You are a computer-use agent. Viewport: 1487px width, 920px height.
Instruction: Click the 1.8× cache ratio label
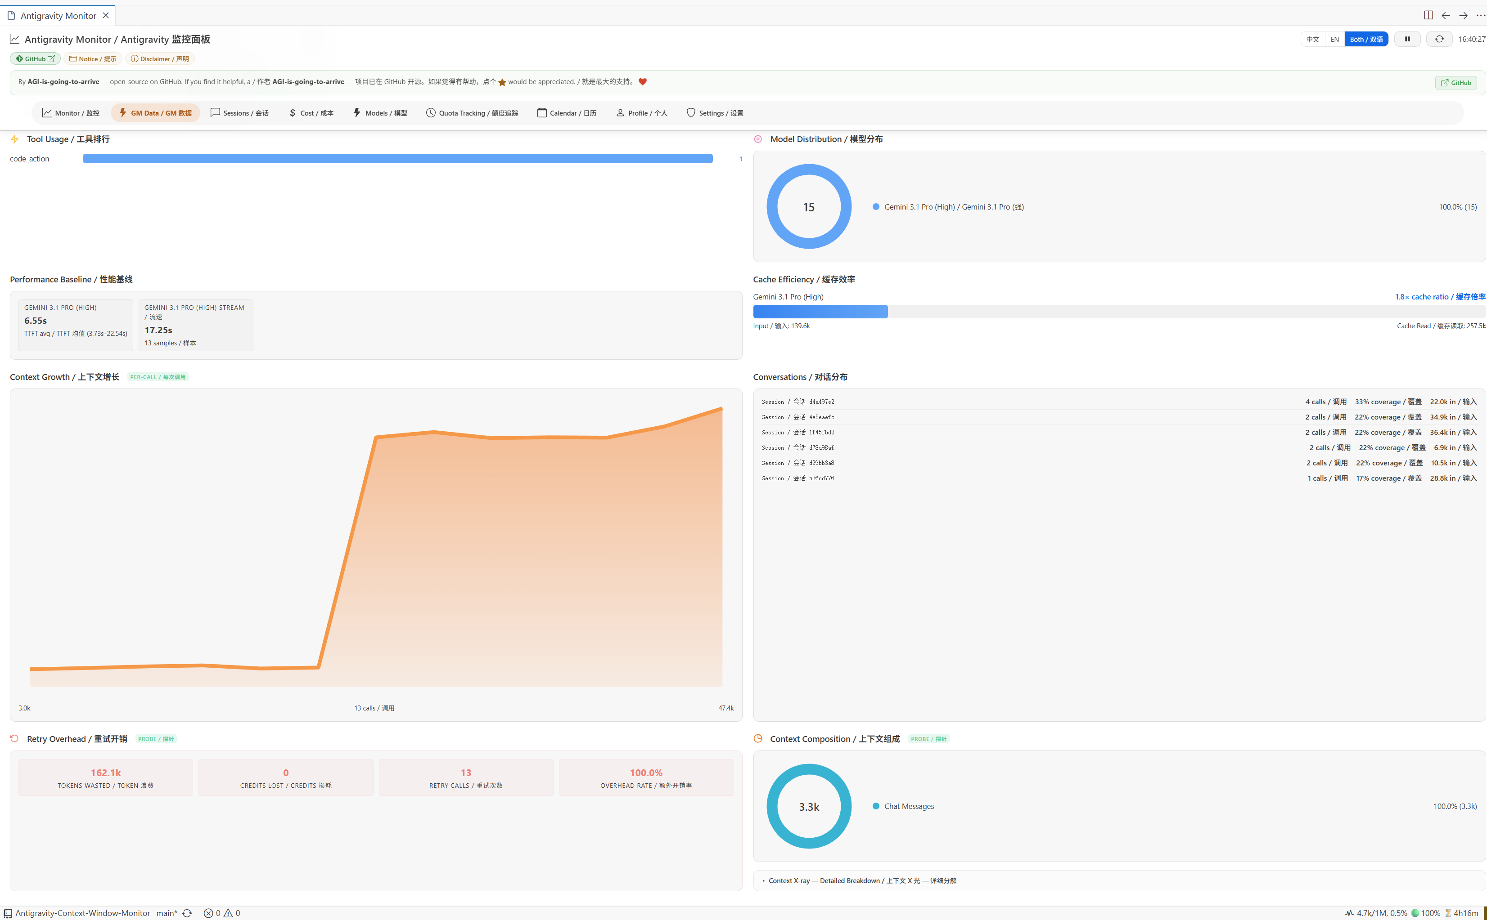1440,296
